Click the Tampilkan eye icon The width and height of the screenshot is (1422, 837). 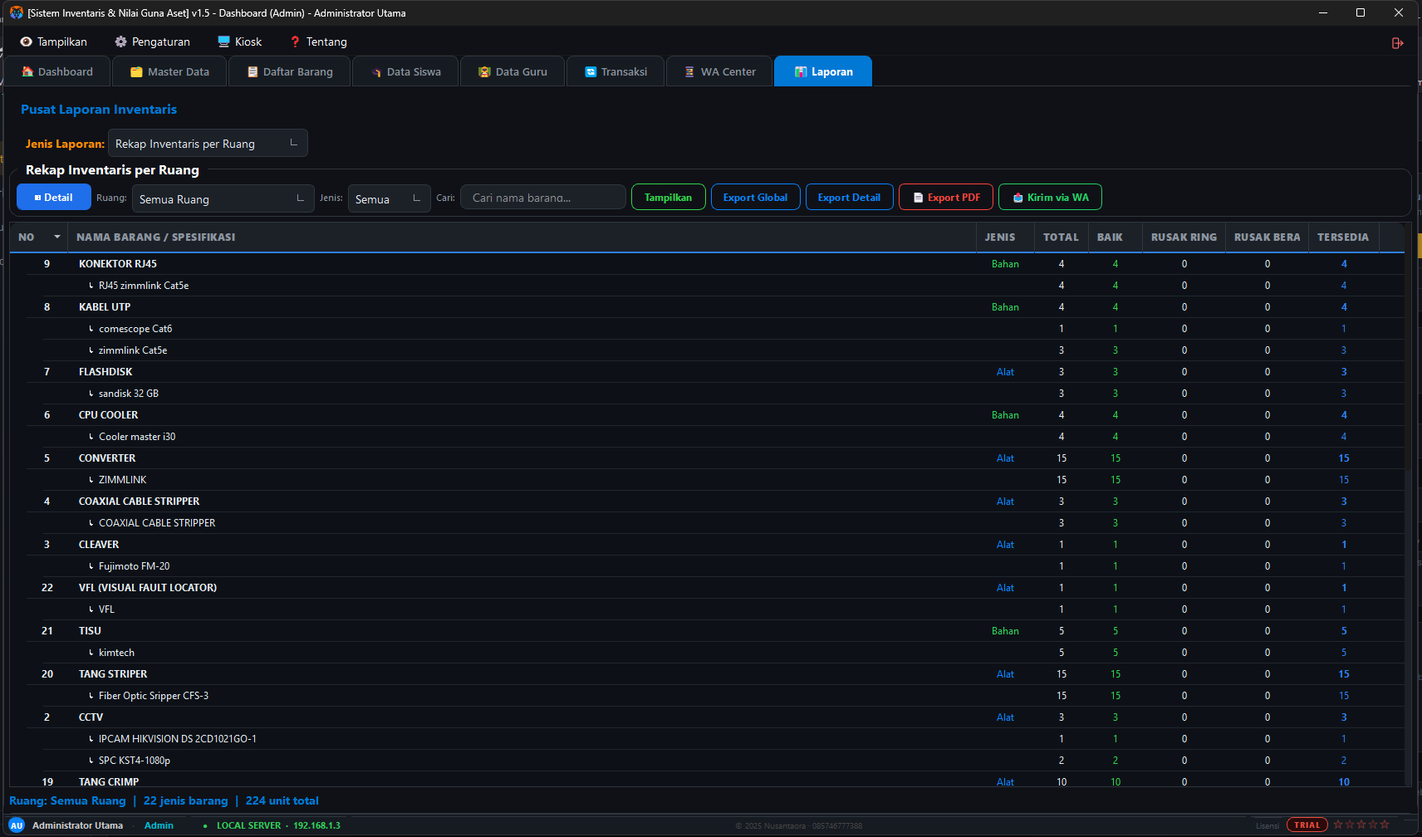(x=27, y=42)
